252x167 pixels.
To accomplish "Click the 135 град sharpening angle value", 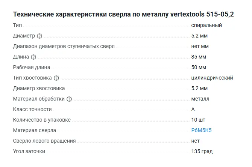I will [x=202, y=151].
